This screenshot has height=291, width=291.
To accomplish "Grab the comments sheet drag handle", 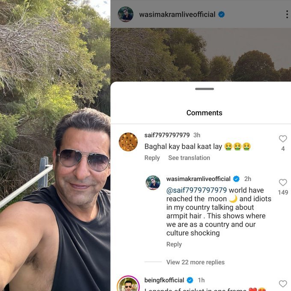I will tap(205, 89).
